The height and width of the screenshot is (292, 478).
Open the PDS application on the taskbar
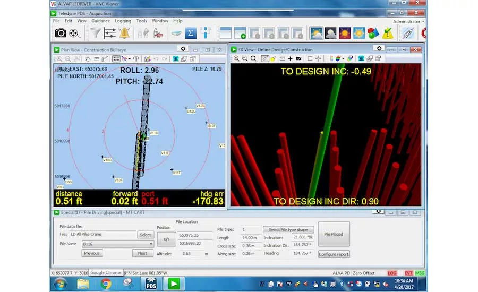[151, 284]
